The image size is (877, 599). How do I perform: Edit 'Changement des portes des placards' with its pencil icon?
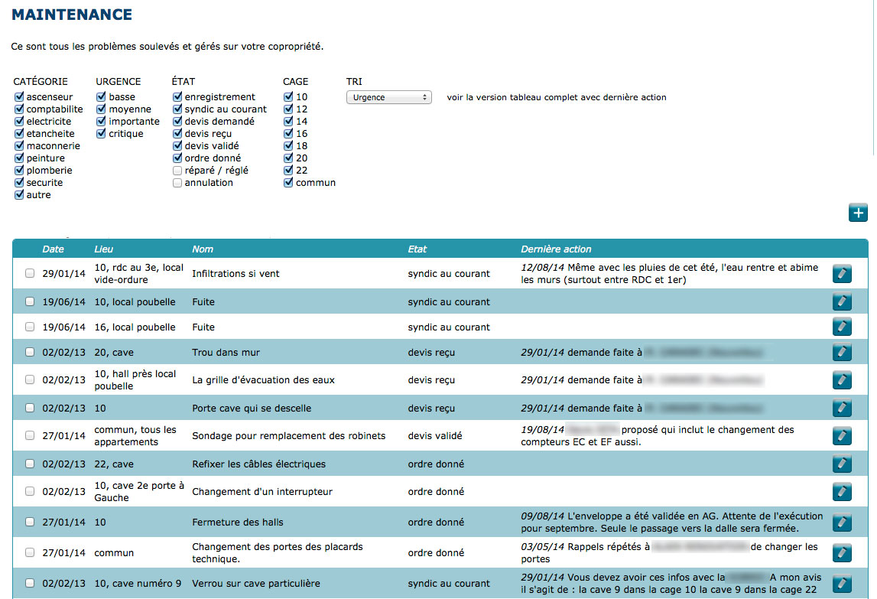pos(842,552)
